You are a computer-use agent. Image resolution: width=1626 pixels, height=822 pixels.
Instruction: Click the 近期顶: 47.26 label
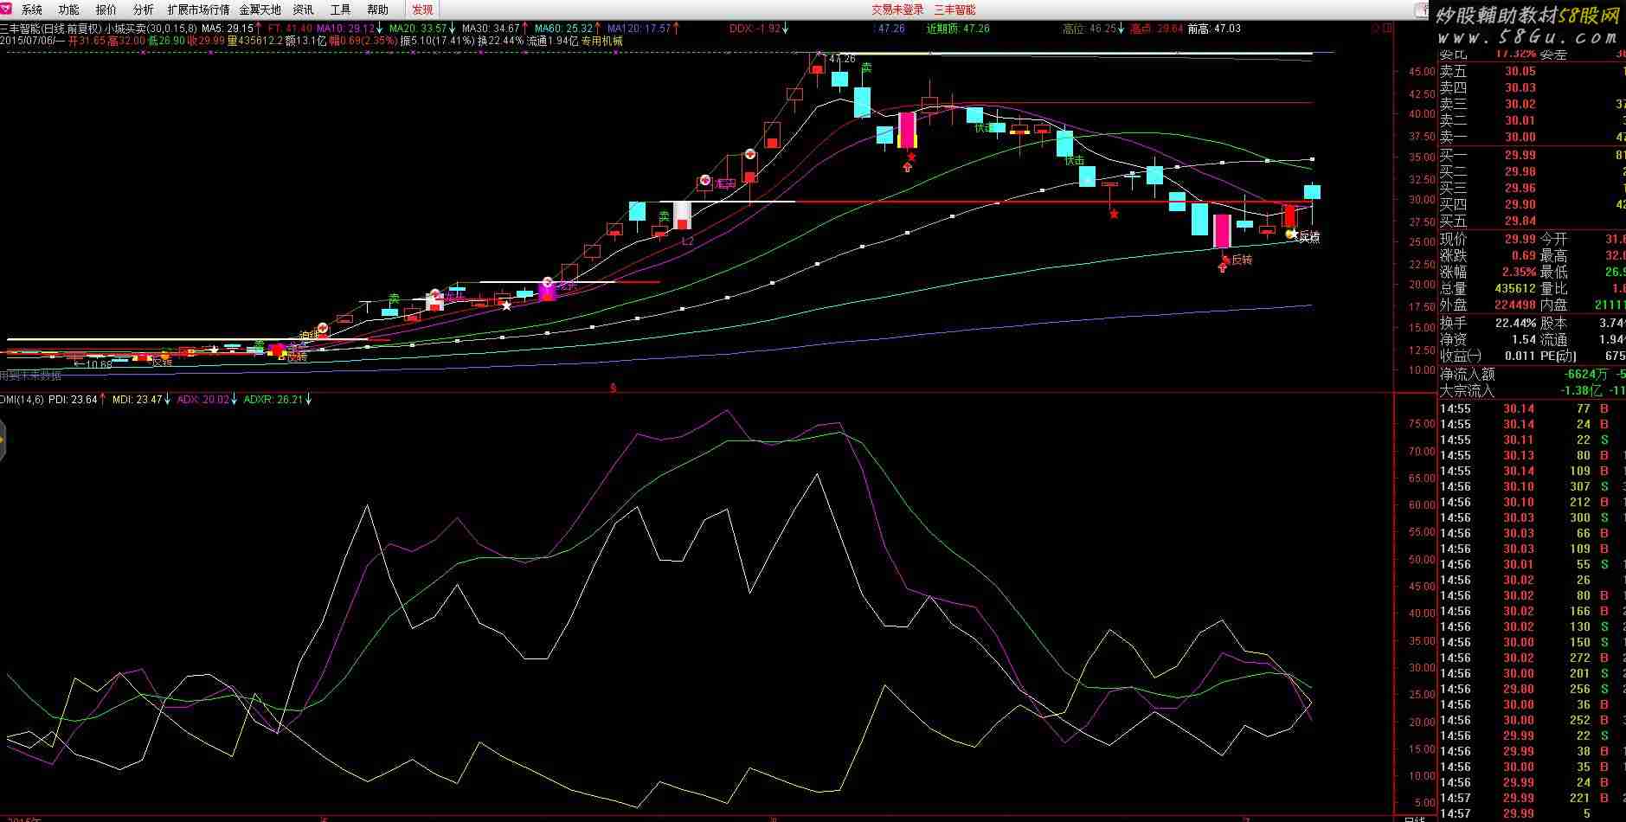[x=958, y=29]
